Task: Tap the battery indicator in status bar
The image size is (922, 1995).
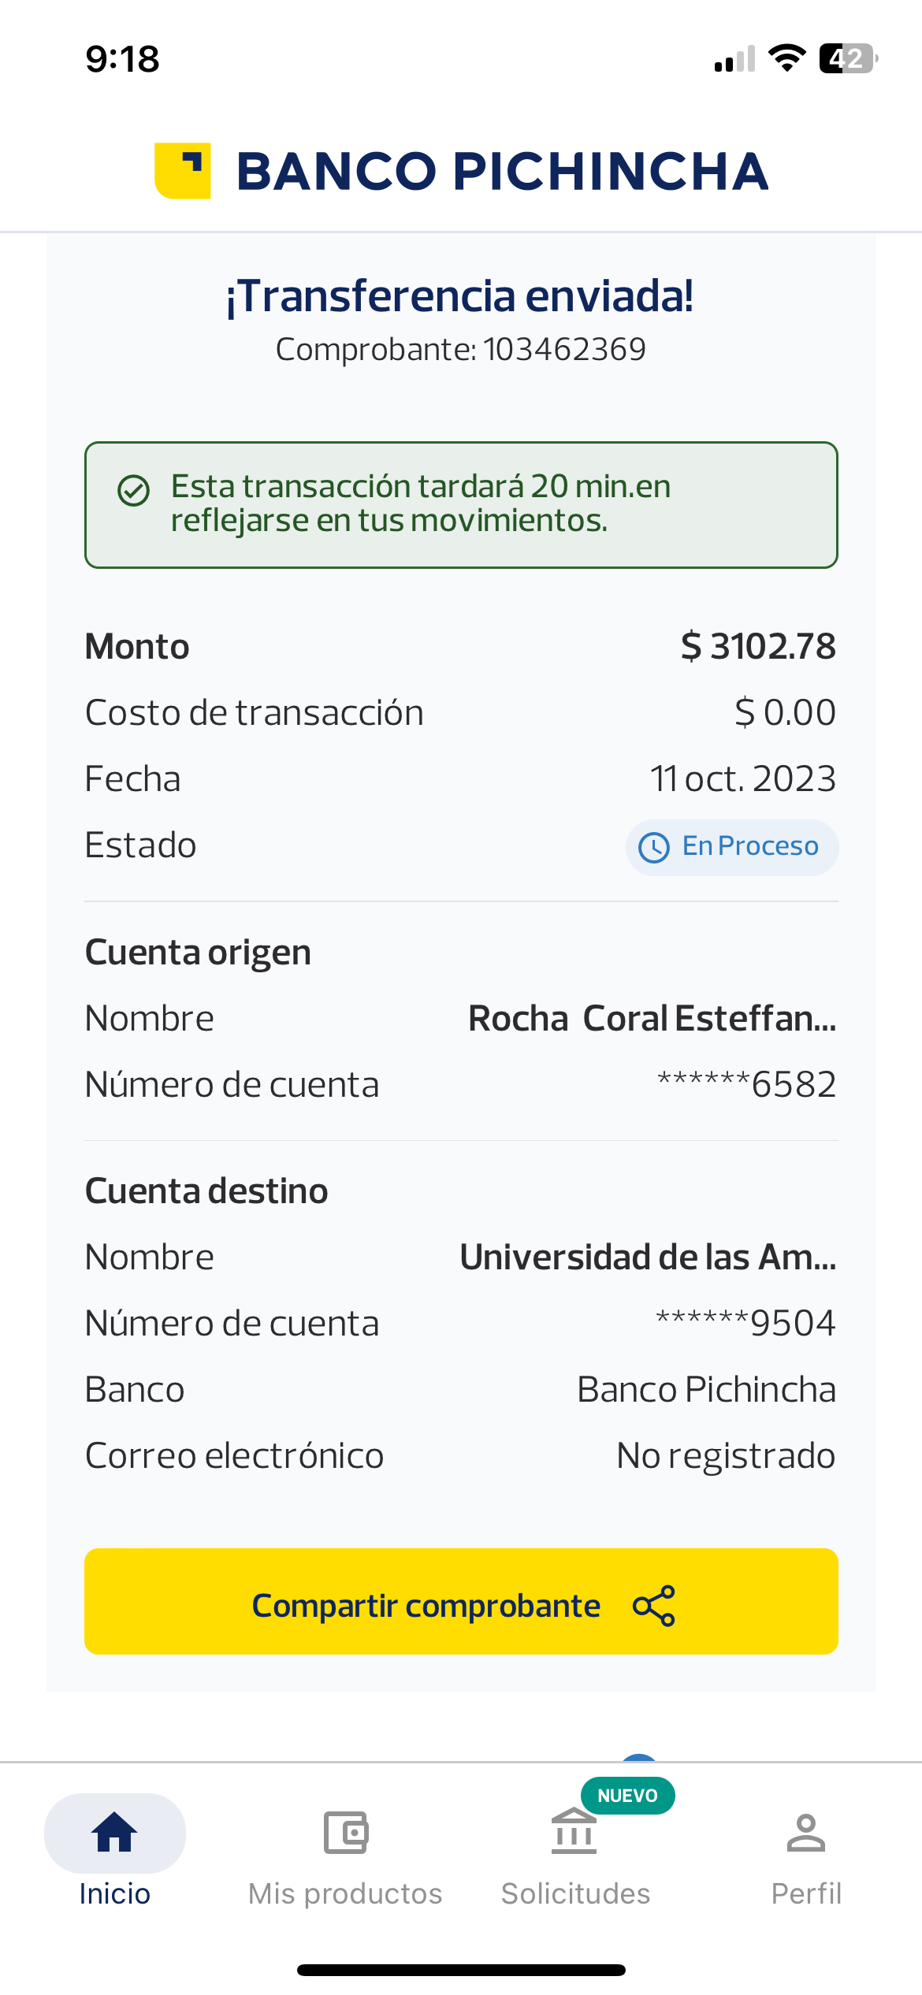Action: click(848, 58)
